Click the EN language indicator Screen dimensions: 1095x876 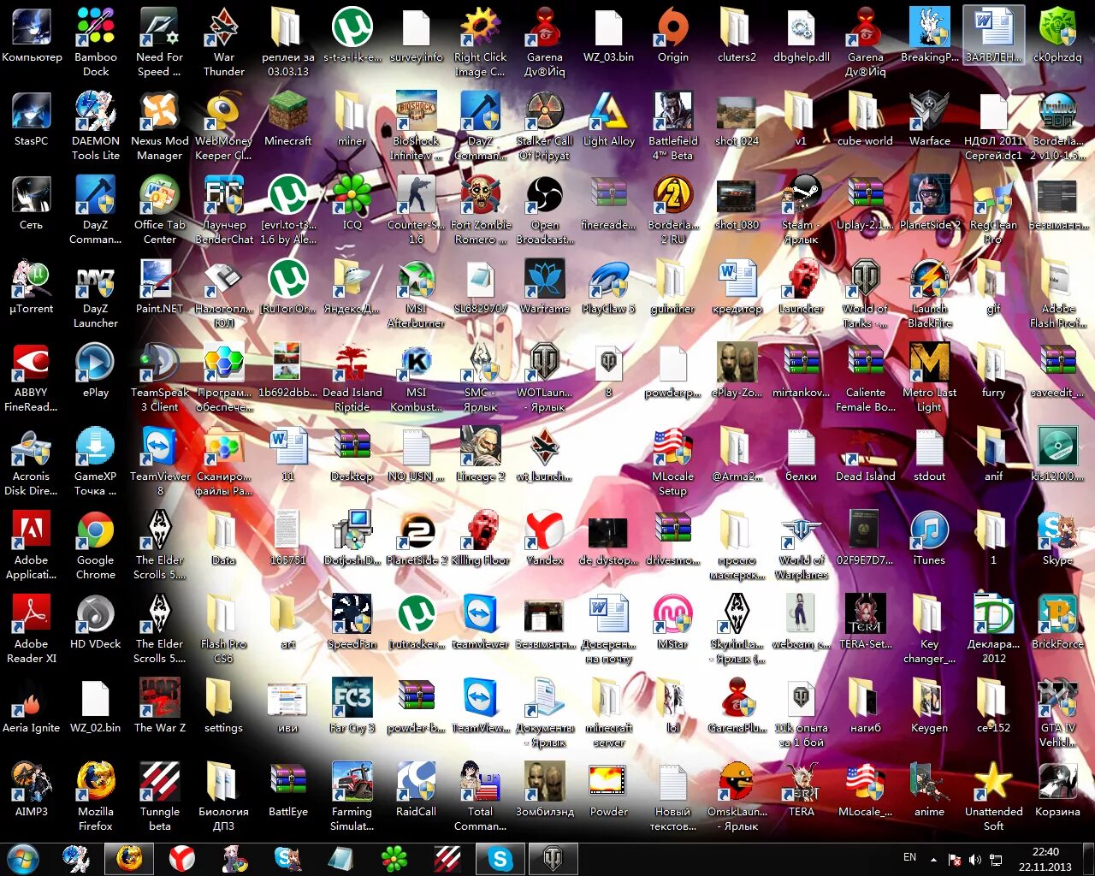pos(909,857)
